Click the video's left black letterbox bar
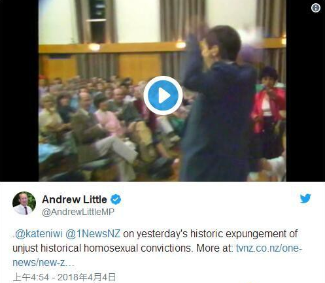Viewport: 325px width, 283px height. [x=19, y=90]
